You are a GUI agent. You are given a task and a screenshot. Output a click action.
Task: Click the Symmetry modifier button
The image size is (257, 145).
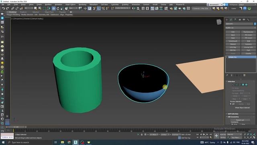click(248, 44)
